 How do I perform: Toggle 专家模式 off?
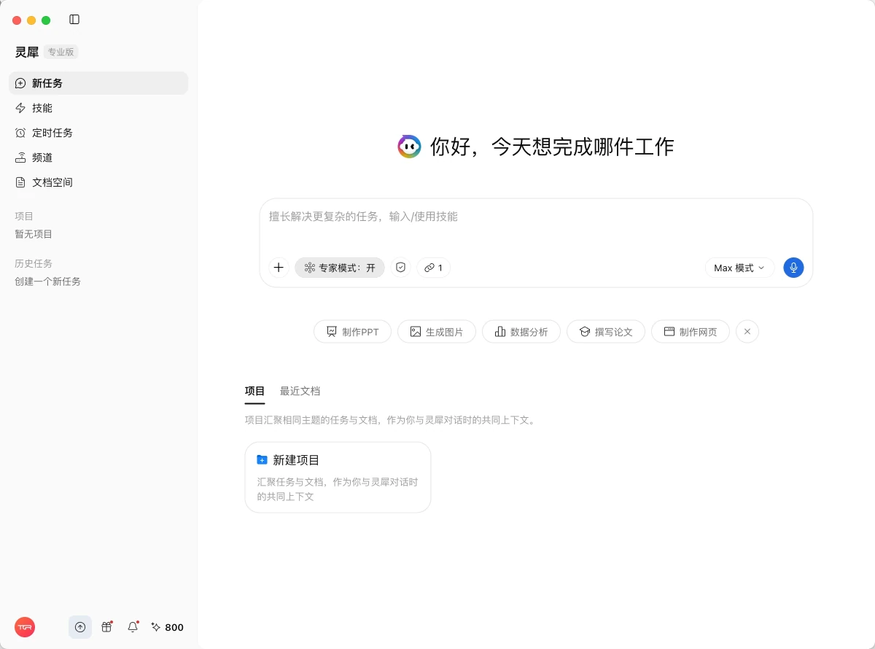click(340, 268)
